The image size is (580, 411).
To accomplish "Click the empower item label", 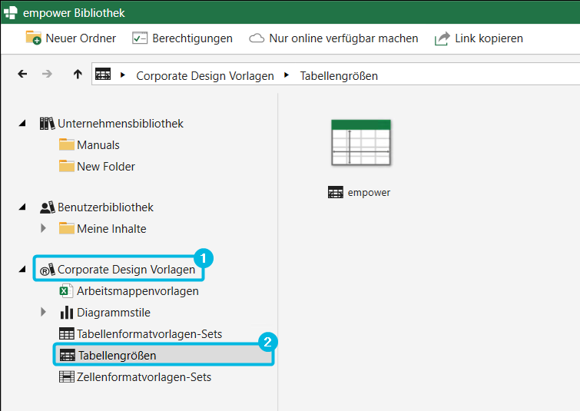I will [369, 193].
